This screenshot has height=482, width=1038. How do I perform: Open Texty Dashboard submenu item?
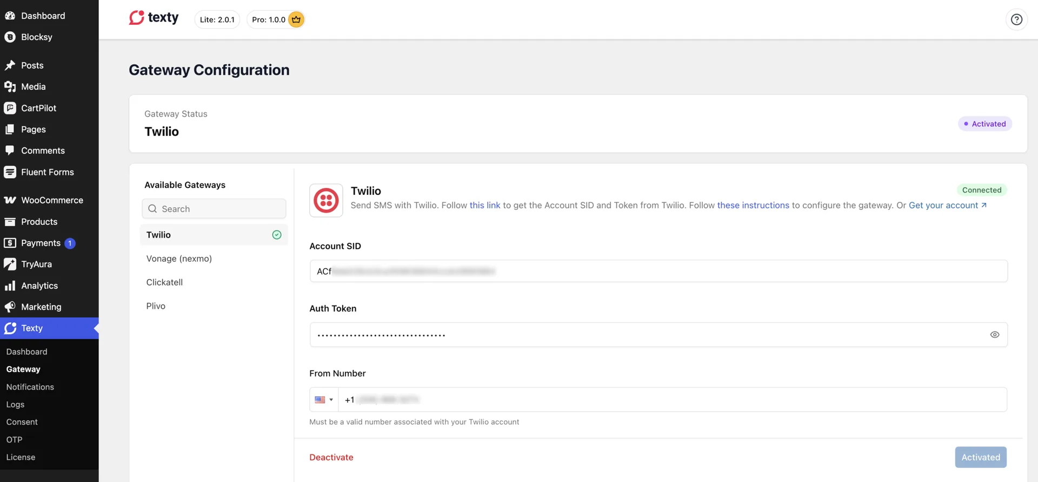(26, 351)
